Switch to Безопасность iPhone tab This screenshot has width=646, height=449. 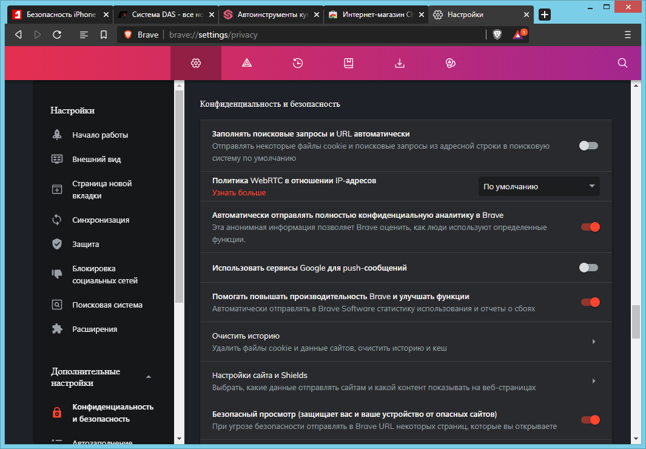[x=60, y=15]
